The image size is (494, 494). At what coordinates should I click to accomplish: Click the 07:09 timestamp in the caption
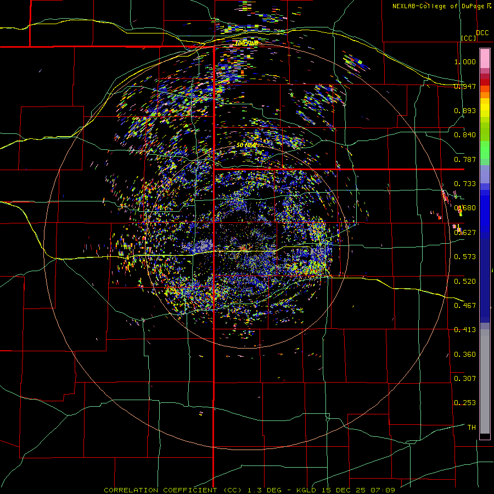pos(384,490)
